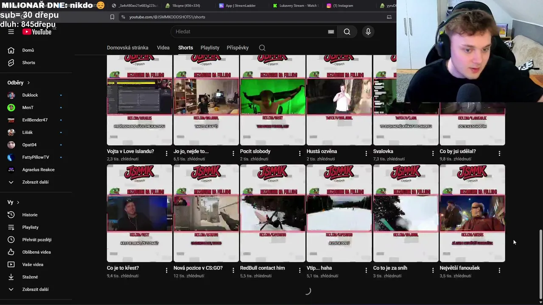Open more options for Jo jo, nejde to...

point(233,153)
